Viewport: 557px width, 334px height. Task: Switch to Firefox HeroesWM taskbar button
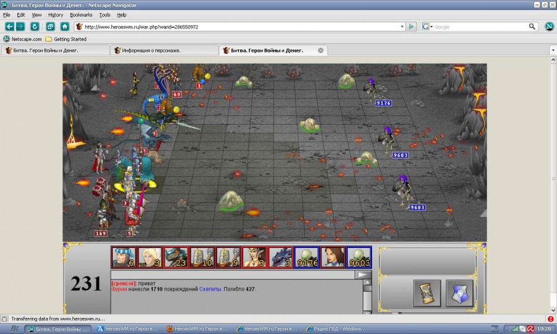pyautogui.click(x=197, y=329)
